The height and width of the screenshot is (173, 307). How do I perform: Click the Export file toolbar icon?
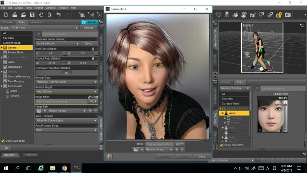pos(49,15)
